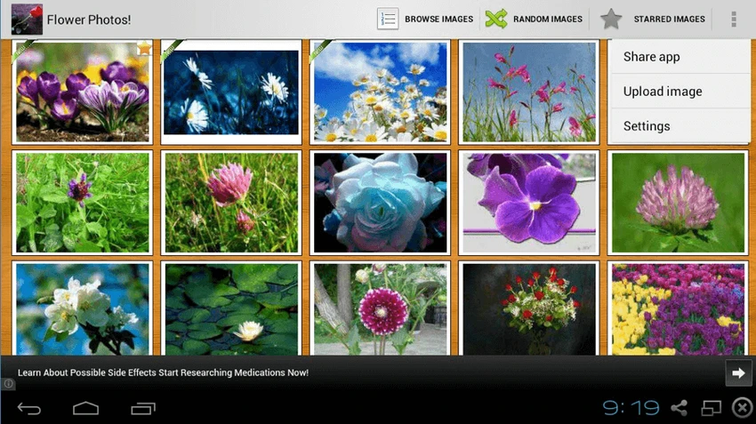This screenshot has height=424, width=756.
Task: Open the blue rose photo thumbnail
Action: (380, 203)
